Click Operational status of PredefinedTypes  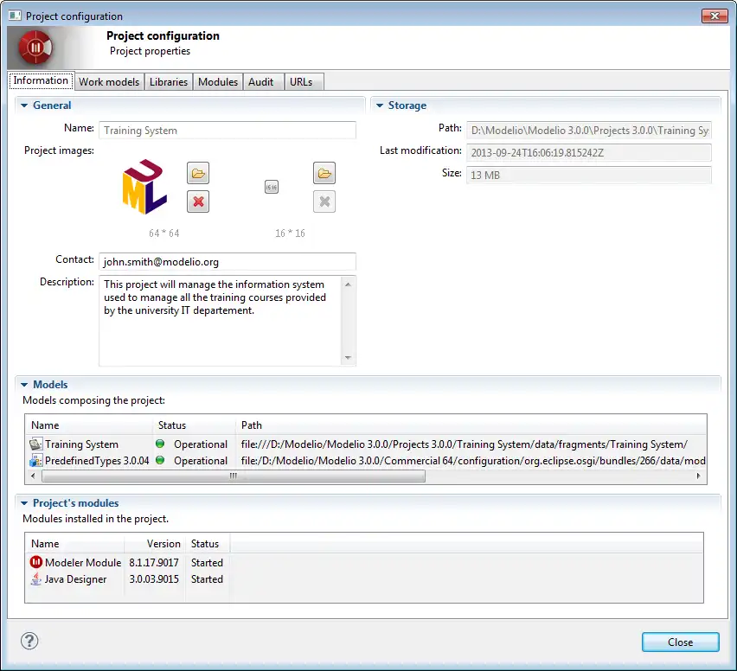click(201, 461)
